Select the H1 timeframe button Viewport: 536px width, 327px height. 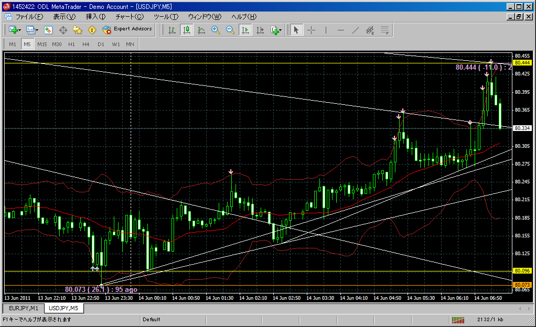71,44
